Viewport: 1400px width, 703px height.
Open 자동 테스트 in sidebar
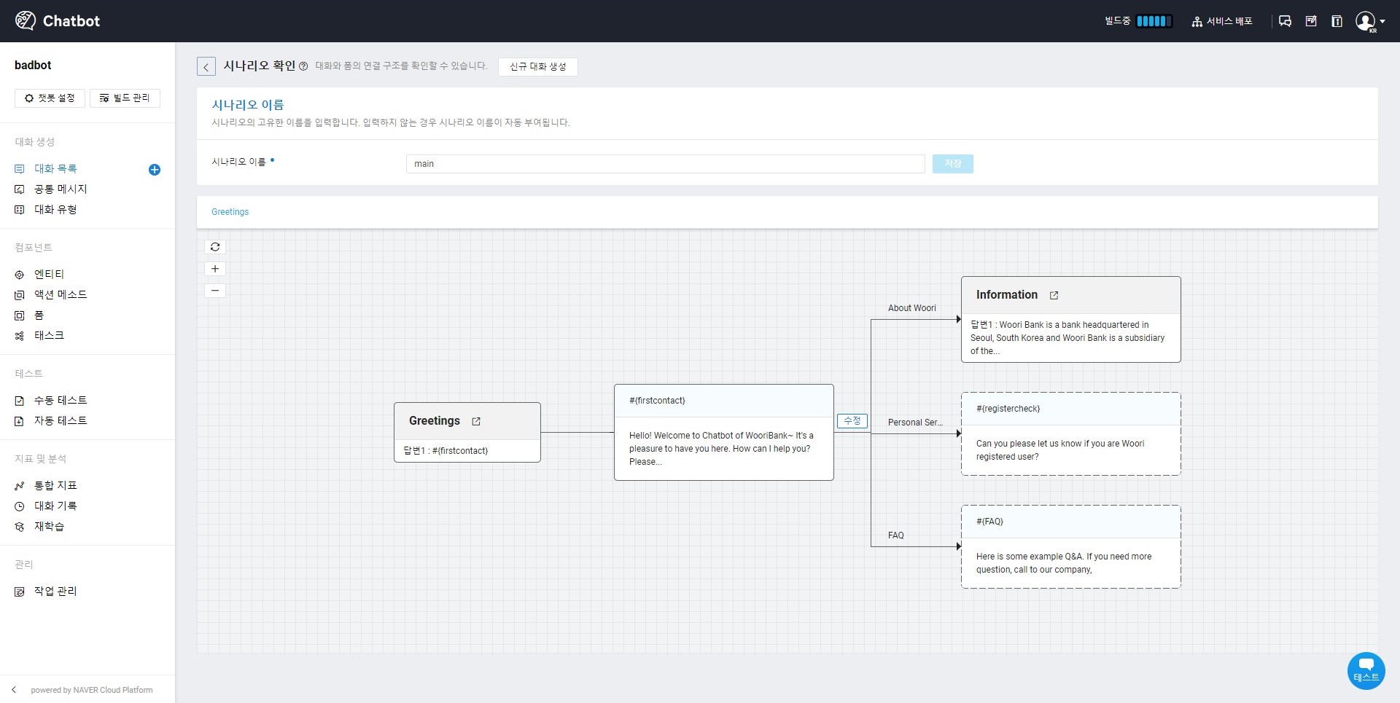click(61, 420)
